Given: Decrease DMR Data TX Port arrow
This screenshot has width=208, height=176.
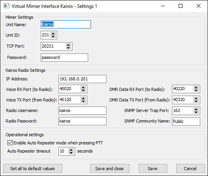Looking at the screenshot, I should [x=196, y=101].
